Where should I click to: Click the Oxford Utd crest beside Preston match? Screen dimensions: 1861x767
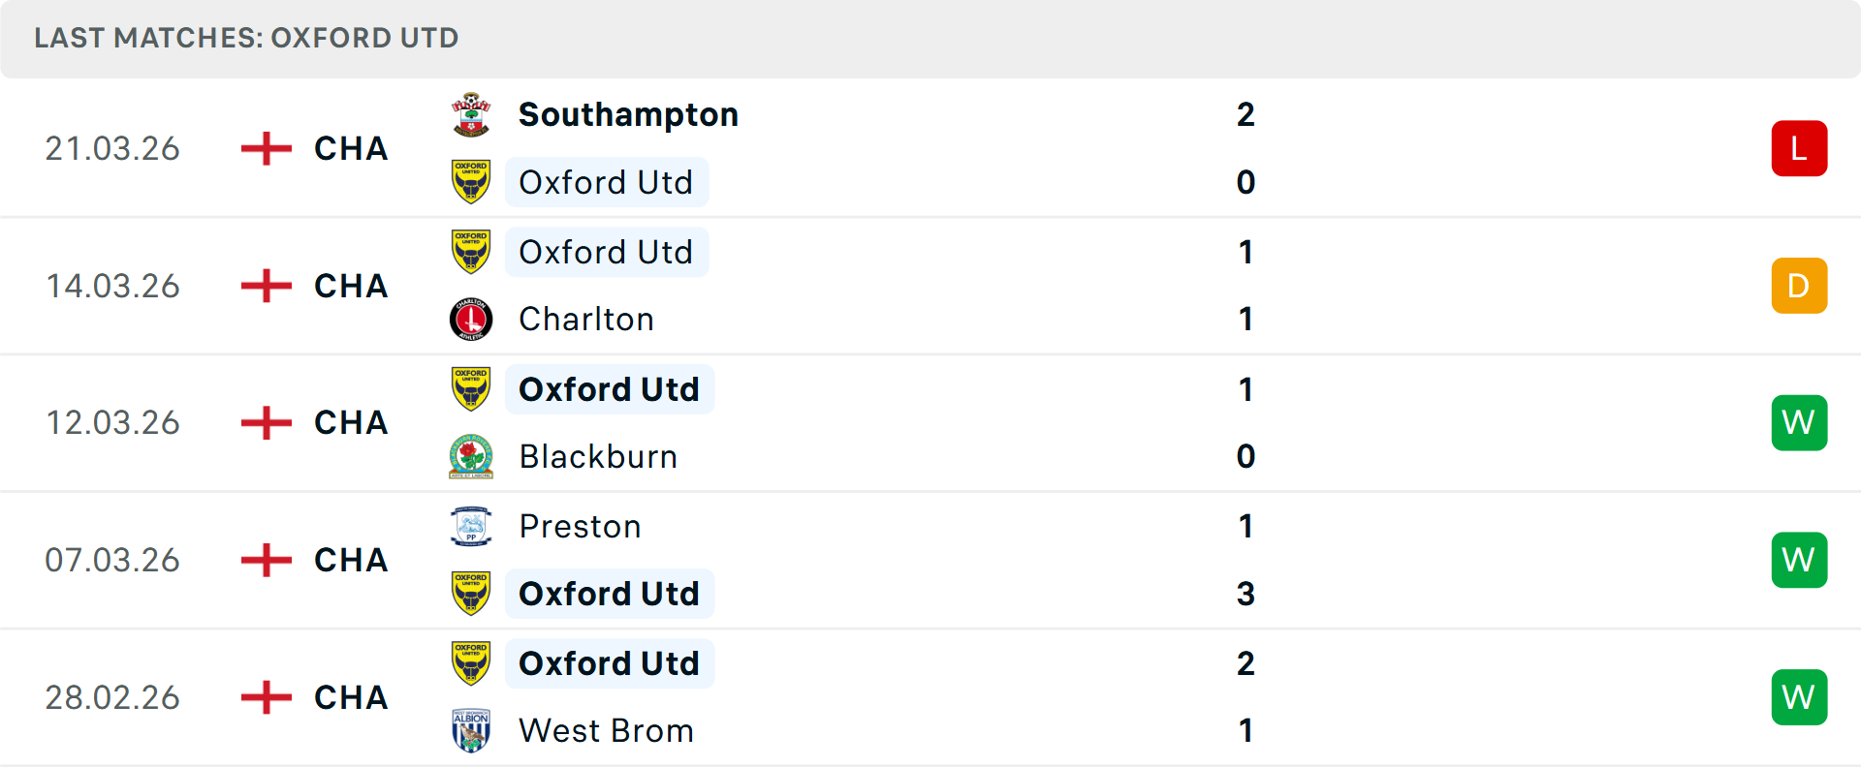click(x=471, y=594)
